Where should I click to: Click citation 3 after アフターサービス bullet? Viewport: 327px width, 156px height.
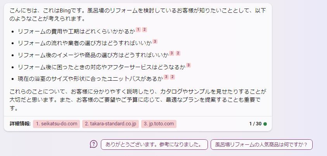click(x=188, y=65)
